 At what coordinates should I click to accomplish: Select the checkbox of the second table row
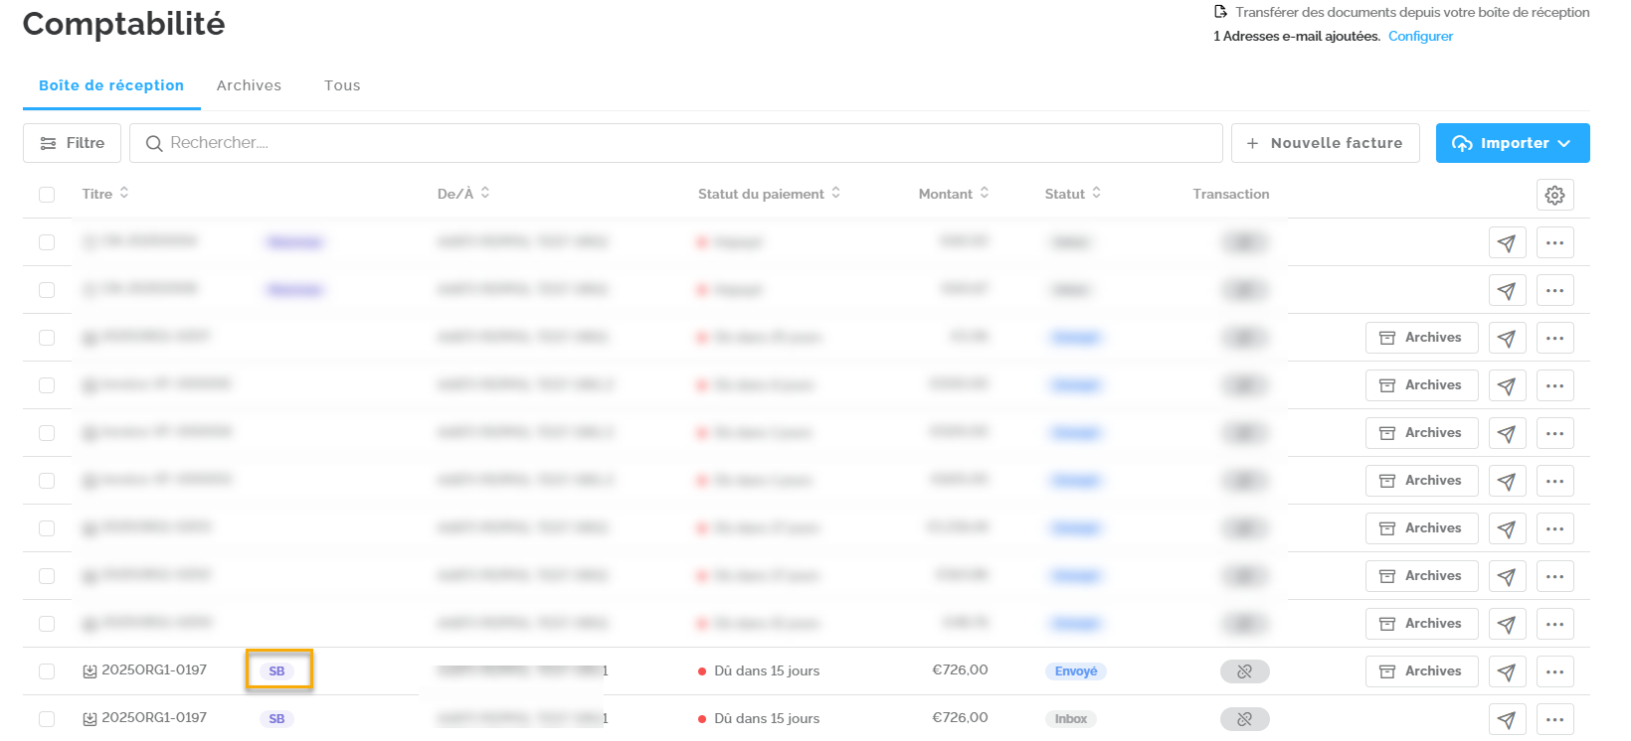click(x=47, y=290)
